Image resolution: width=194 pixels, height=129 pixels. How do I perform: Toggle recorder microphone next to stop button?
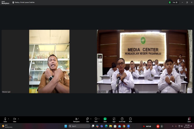pyautogui.click(x=162, y=126)
